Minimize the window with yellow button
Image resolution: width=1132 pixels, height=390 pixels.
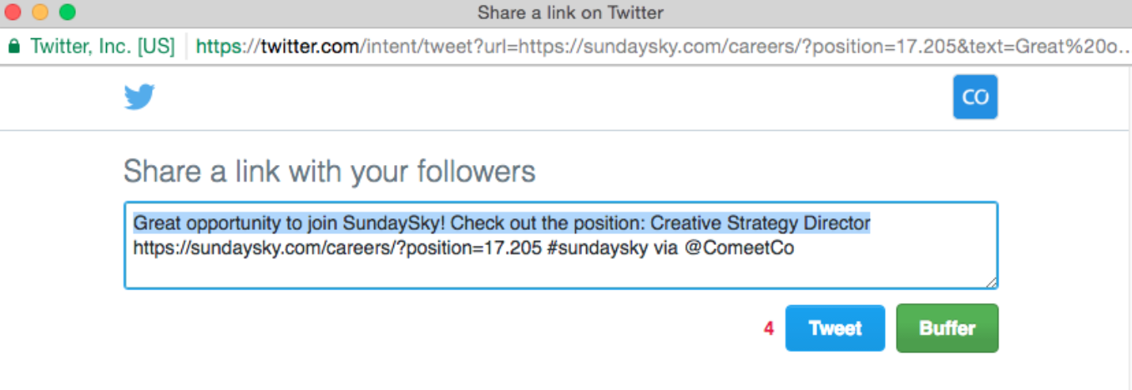click(x=40, y=12)
